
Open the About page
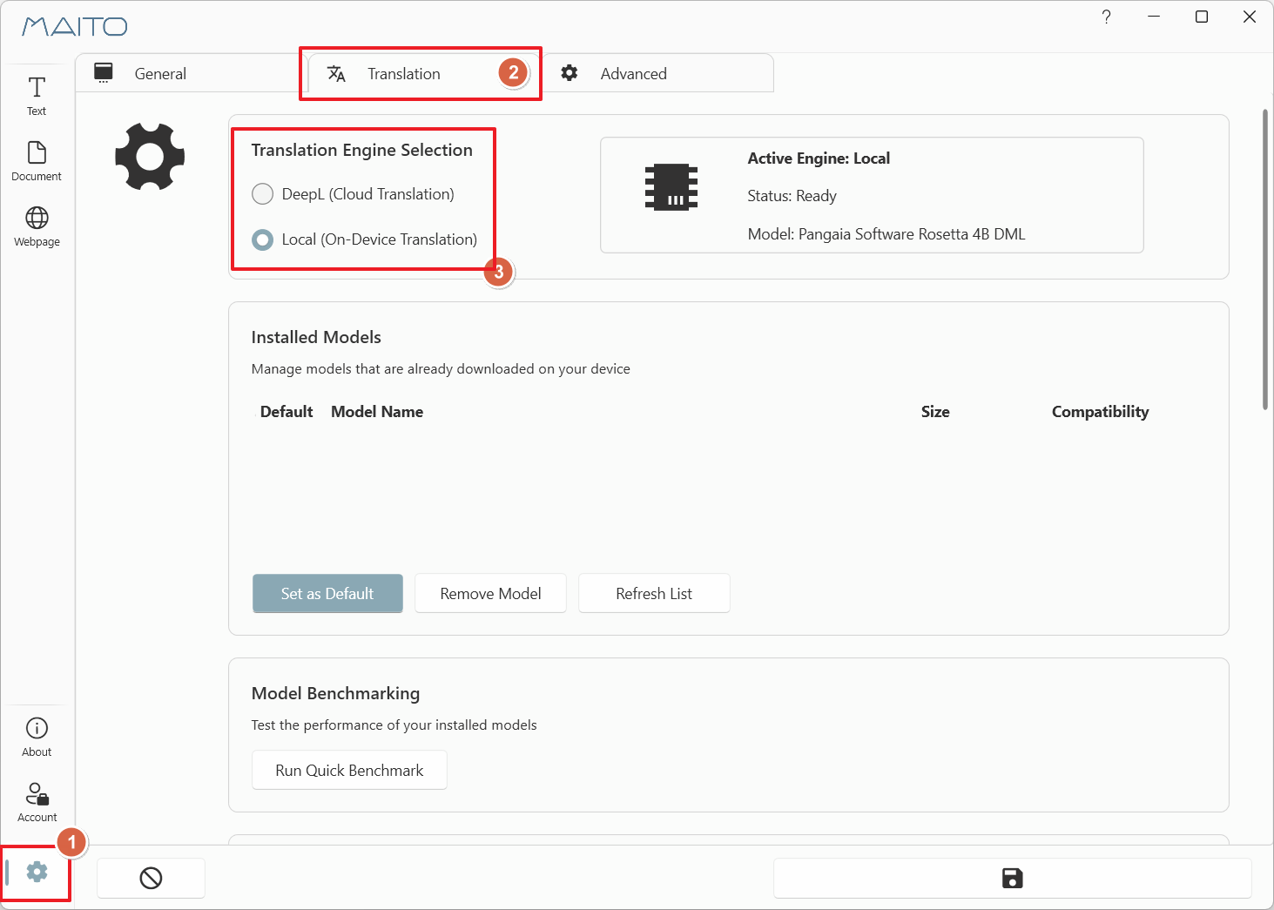(37, 738)
